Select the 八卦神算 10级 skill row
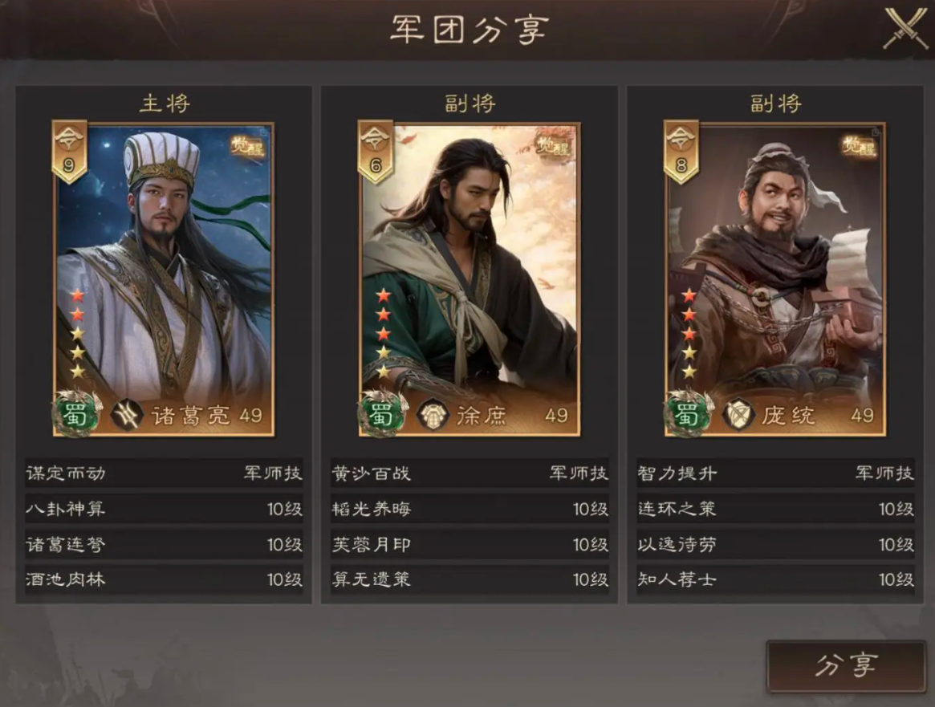The width and height of the screenshot is (935, 707). [164, 509]
